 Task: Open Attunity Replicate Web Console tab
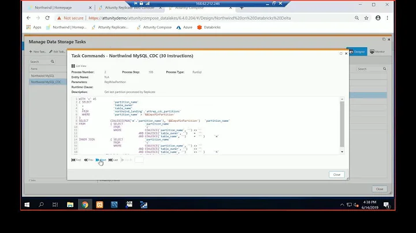pyautogui.click(x=129, y=7)
